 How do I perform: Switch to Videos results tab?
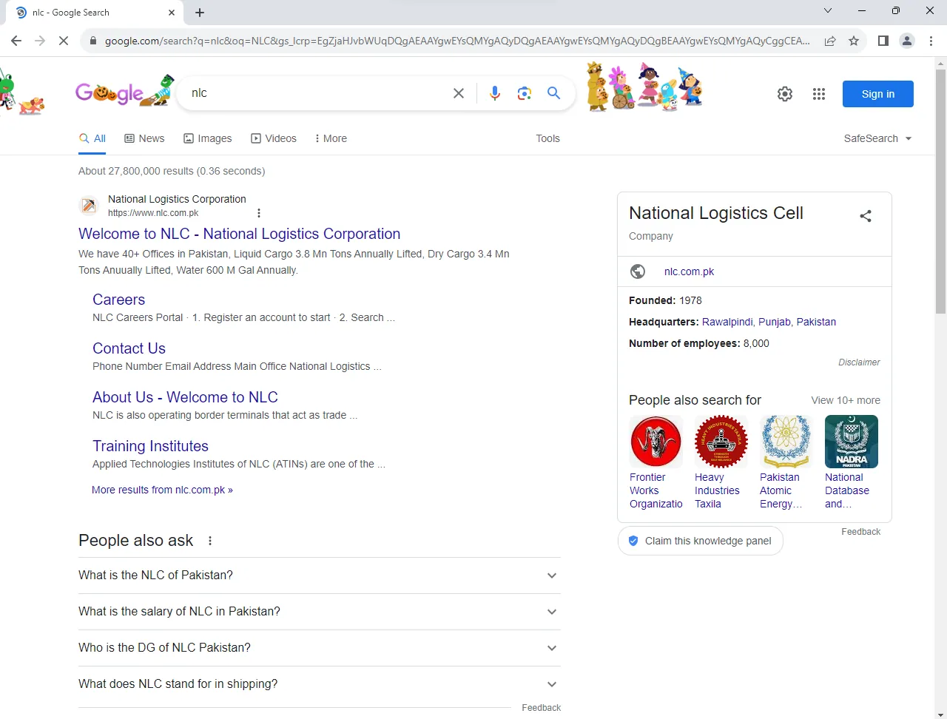274,138
